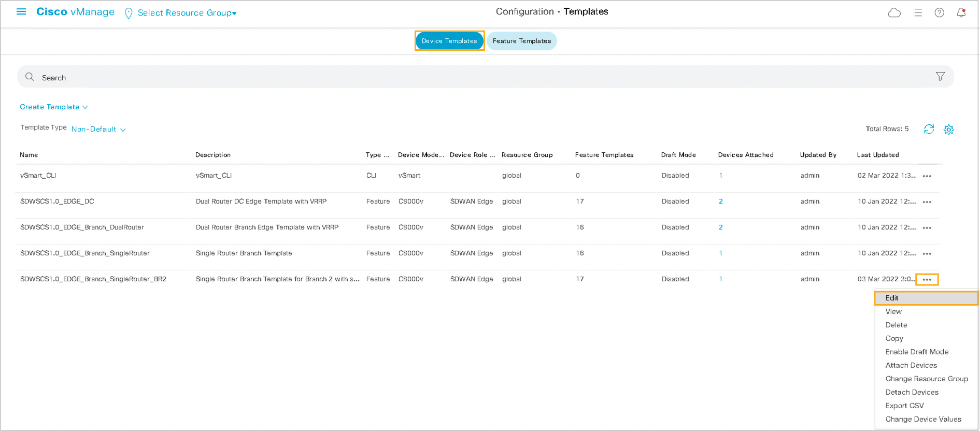Select SDWSCS1.0_EDGE_Branch_SingleRouter template name
The width and height of the screenshot is (980, 431).
click(85, 253)
